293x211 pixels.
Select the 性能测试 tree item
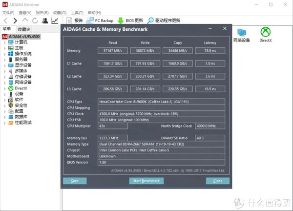23,122
